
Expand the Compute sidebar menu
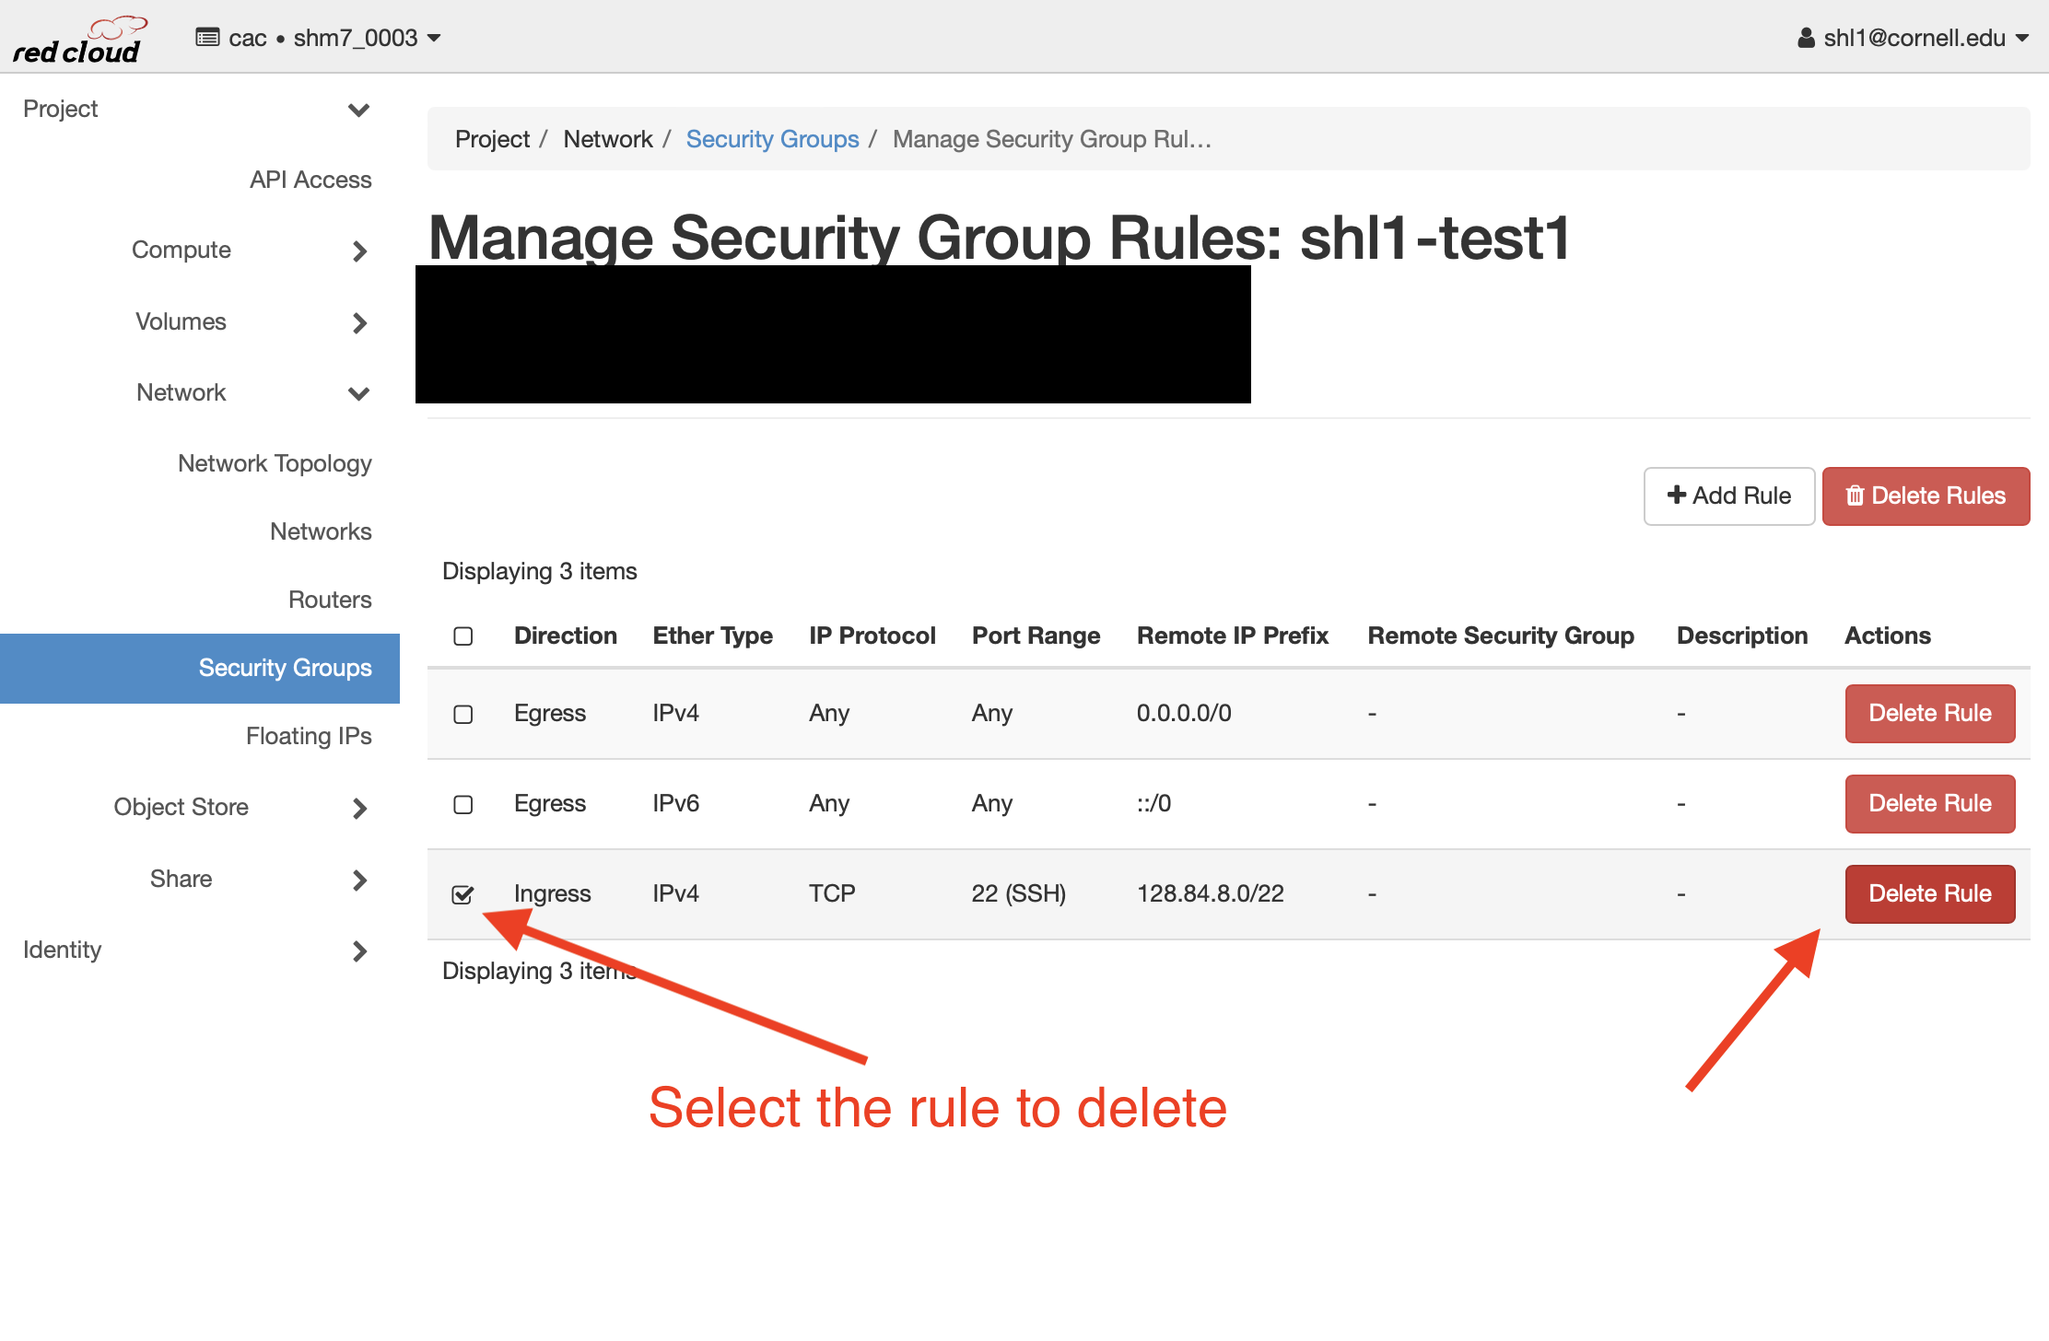point(249,250)
